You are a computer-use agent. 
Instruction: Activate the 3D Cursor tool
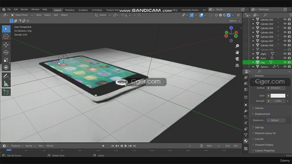pyautogui.click(x=6, y=36)
